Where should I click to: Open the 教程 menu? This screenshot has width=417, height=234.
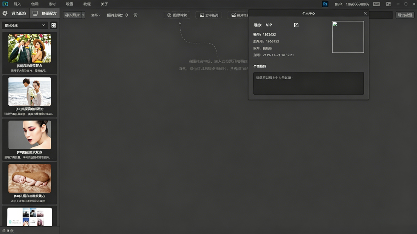click(x=87, y=4)
